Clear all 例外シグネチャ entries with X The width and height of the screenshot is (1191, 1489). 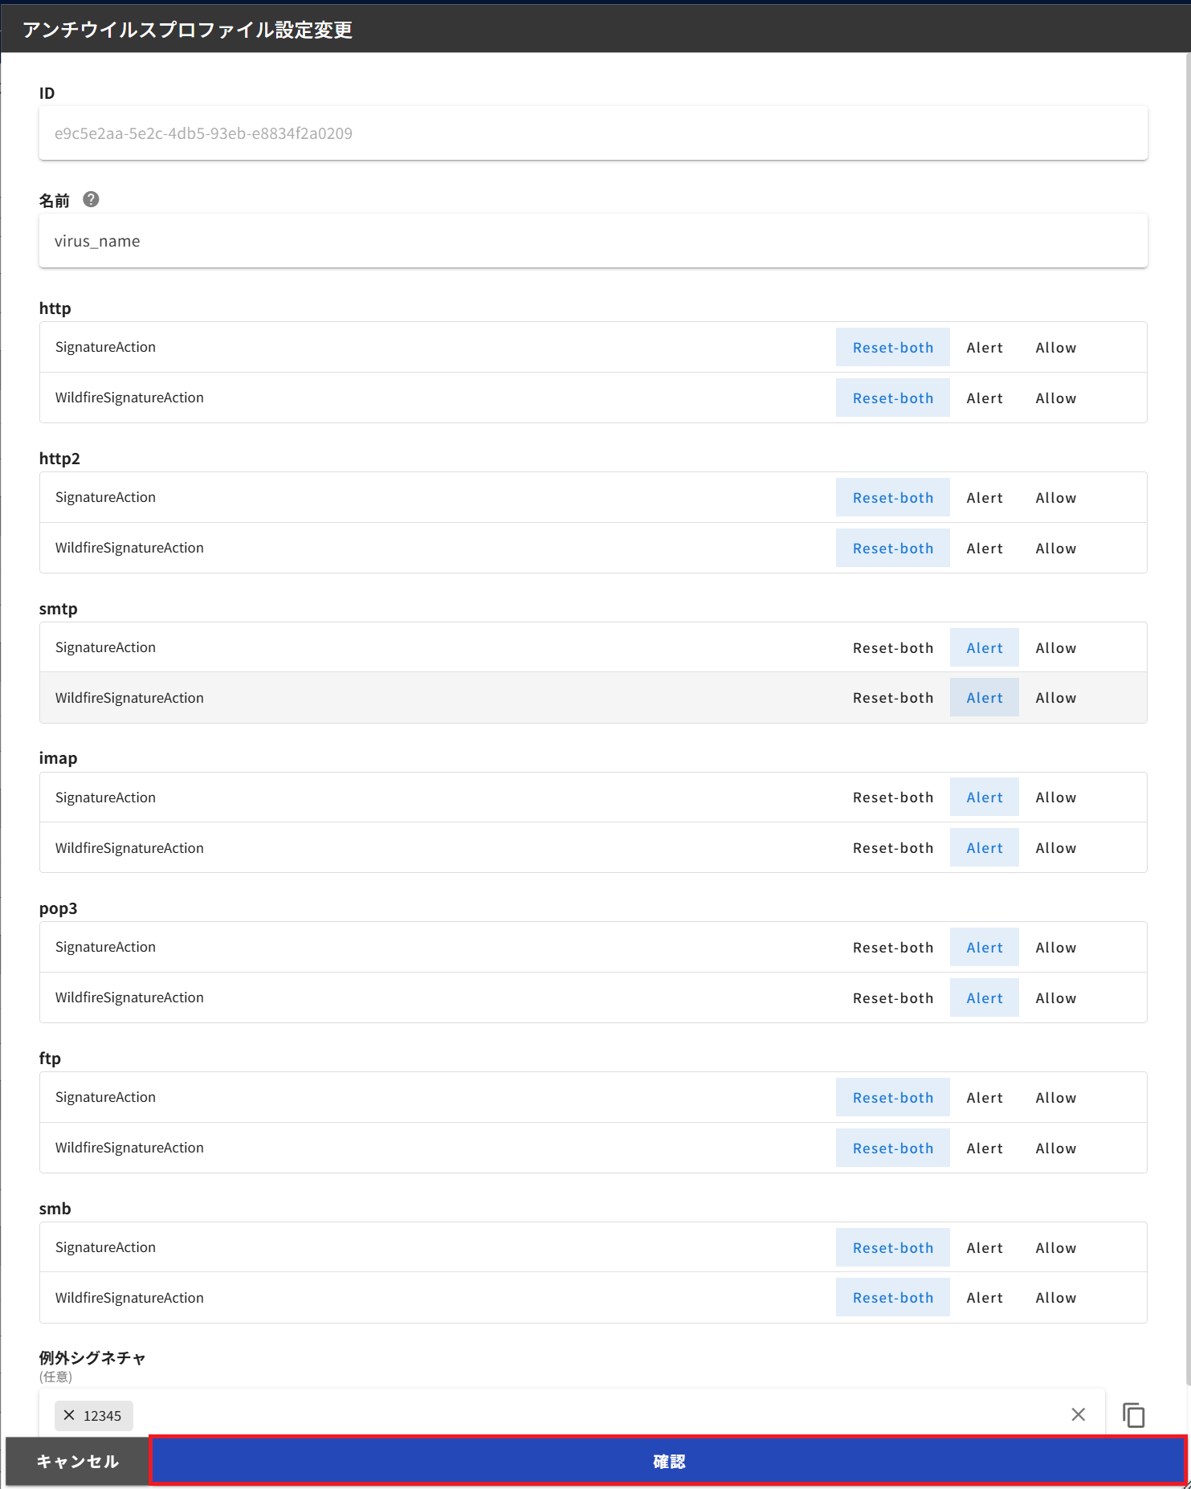1078,1414
